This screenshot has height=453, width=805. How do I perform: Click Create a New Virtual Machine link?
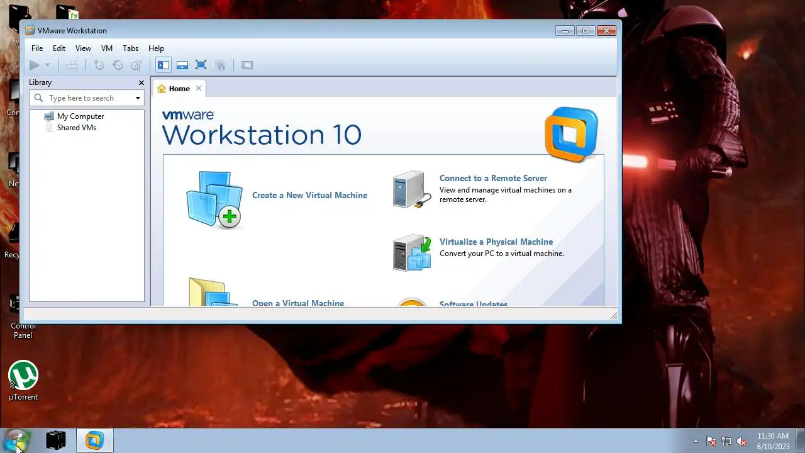tap(309, 195)
